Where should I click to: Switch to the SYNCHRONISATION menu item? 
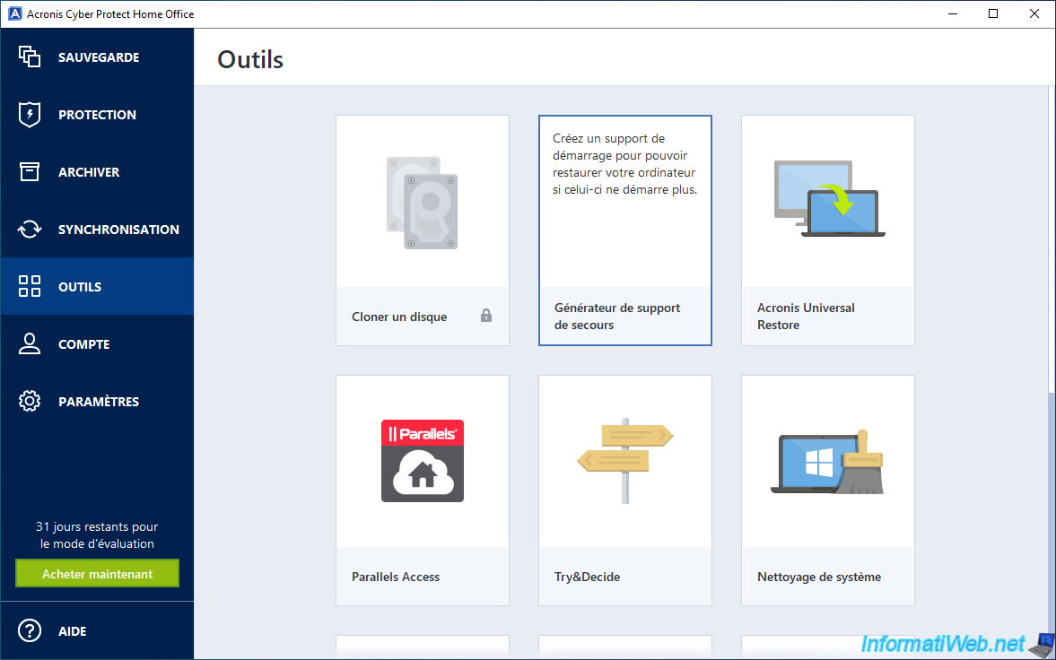118,230
